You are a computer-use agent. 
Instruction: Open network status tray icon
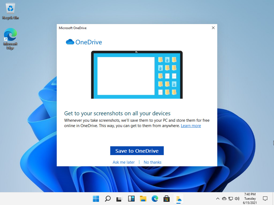tap(231, 199)
